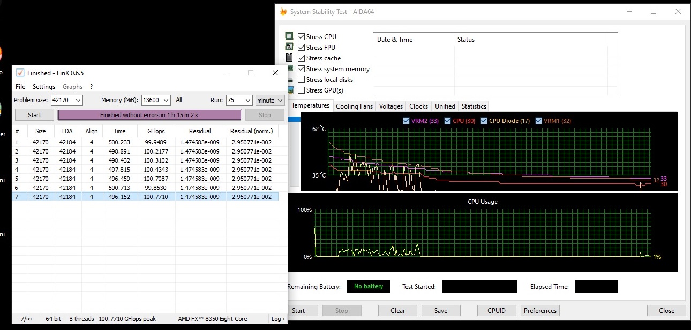Viewport: 691px width, 330px height.
Task: Click the Finished without errors progress bar
Action: click(x=149, y=115)
